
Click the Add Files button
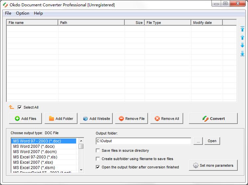(x=26, y=119)
